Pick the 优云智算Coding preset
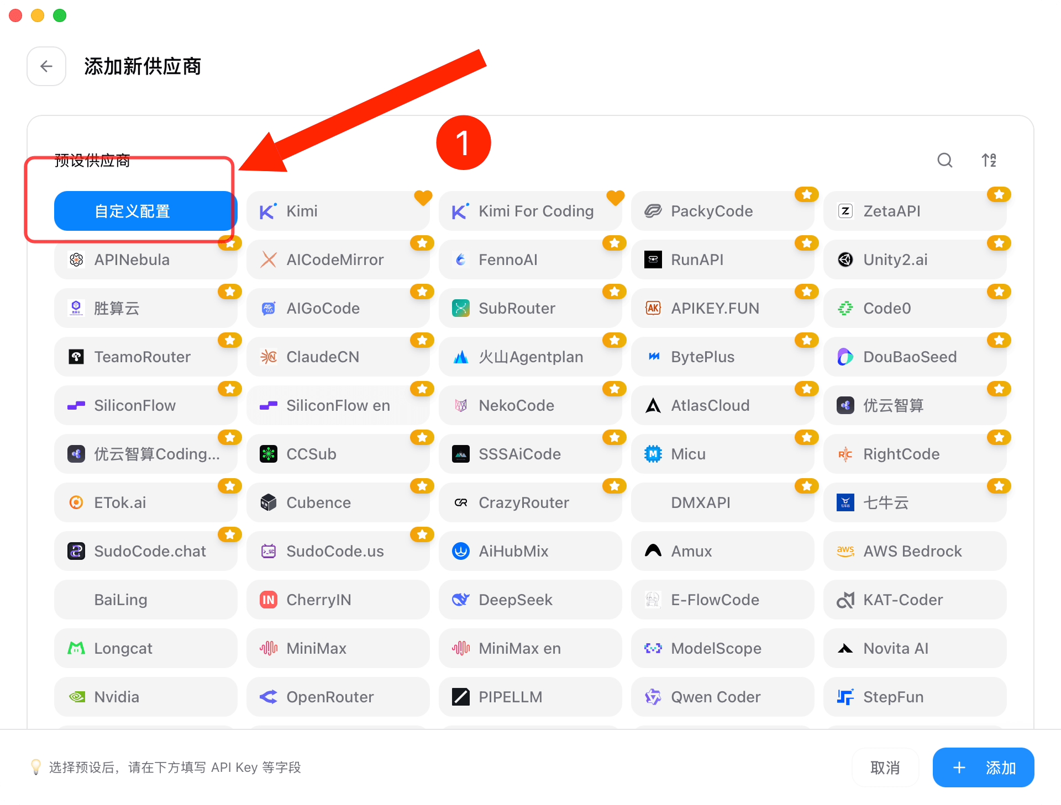The image size is (1061, 805). click(146, 454)
